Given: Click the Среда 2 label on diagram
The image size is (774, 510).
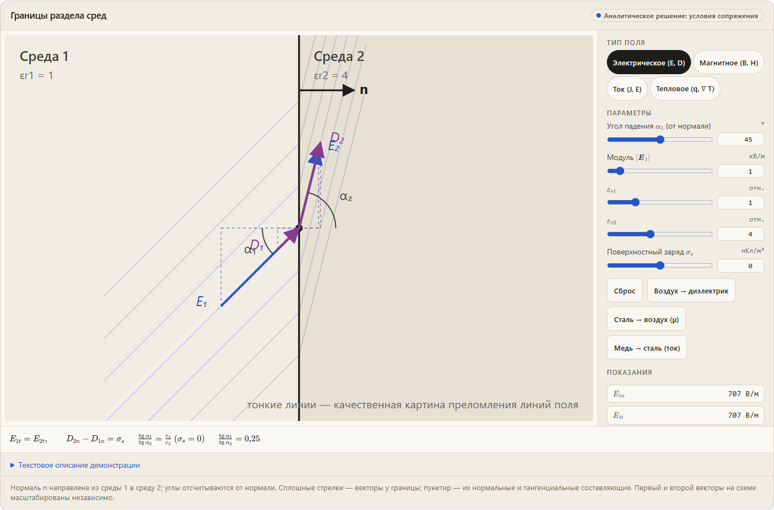Looking at the screenshot, I should coord(339,57).
